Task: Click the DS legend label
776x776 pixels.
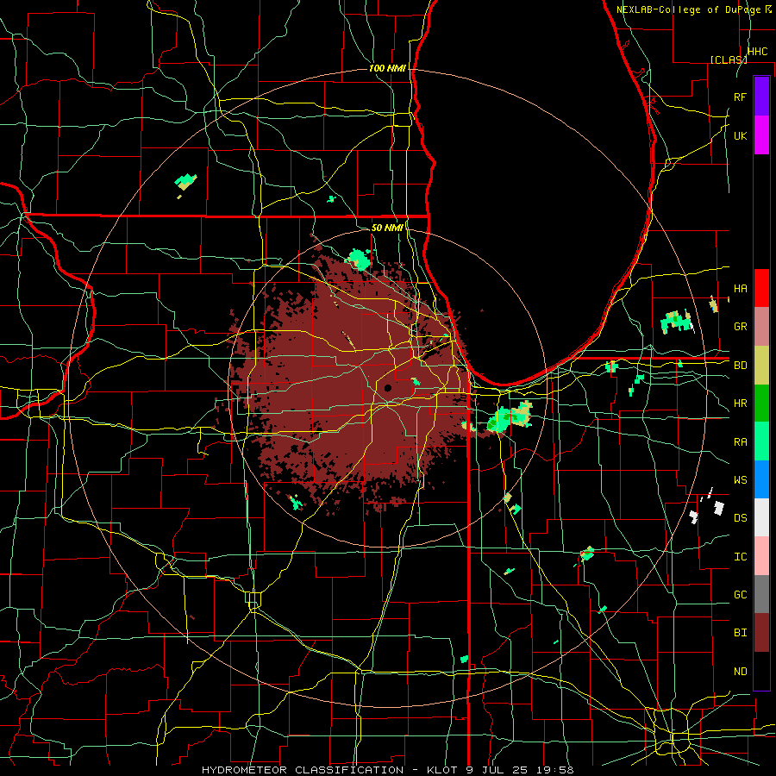Action: [740, 518]
